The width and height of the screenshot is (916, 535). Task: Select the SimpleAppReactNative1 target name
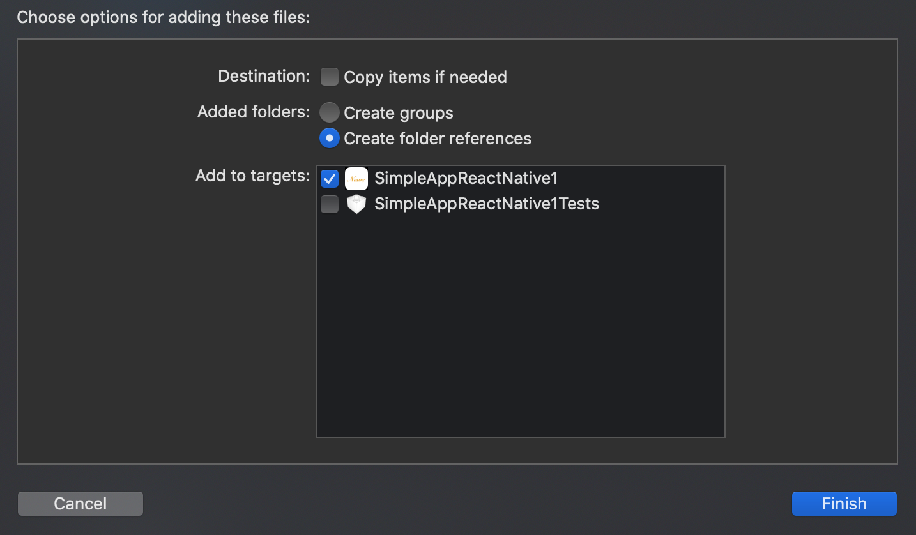(x=466, y=178)
